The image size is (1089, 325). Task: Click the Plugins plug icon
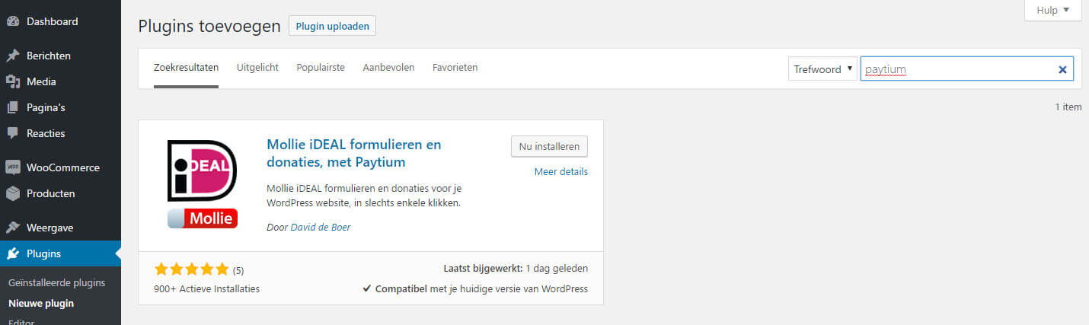[x=12, y=253]
